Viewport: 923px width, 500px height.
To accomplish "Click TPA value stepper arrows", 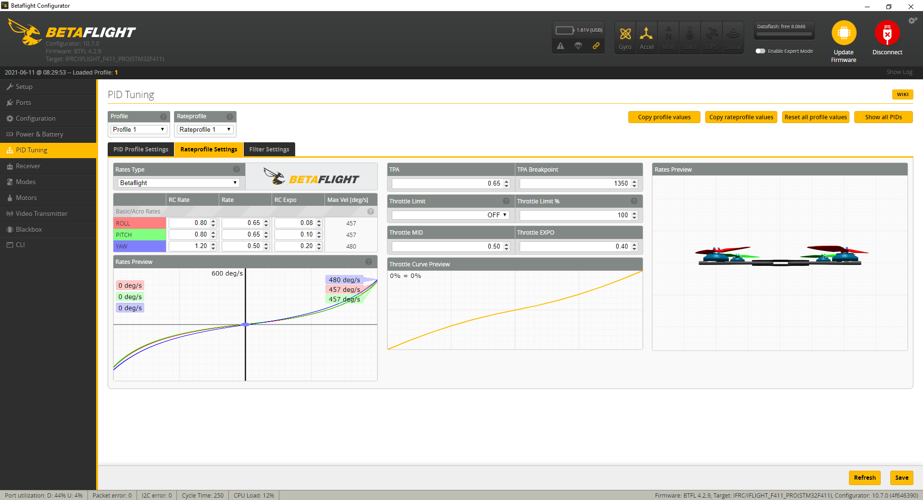I will tap(507, 184).
